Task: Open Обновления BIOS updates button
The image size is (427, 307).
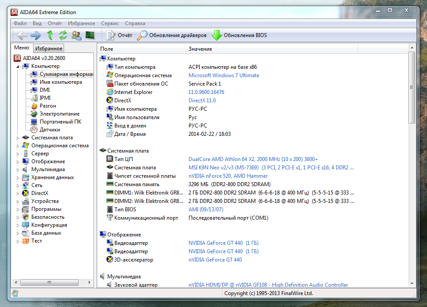Action: tap(239, 35)
